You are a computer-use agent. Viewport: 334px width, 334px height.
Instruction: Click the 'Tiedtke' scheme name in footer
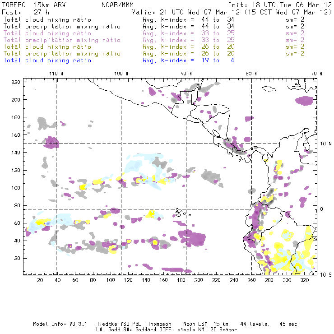[107, 324]
